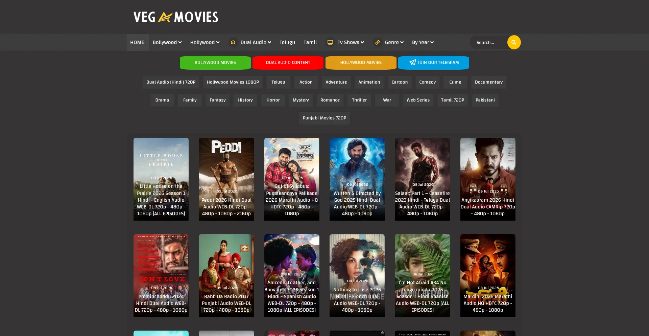Expand the Bollywood dropdown menu

(x=167, y=42)
